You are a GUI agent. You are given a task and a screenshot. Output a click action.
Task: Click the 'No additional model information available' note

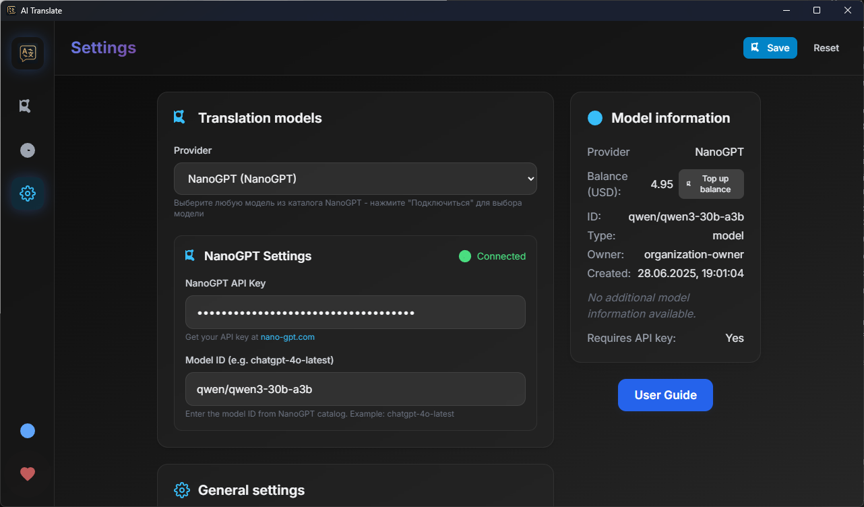point(642,305)
